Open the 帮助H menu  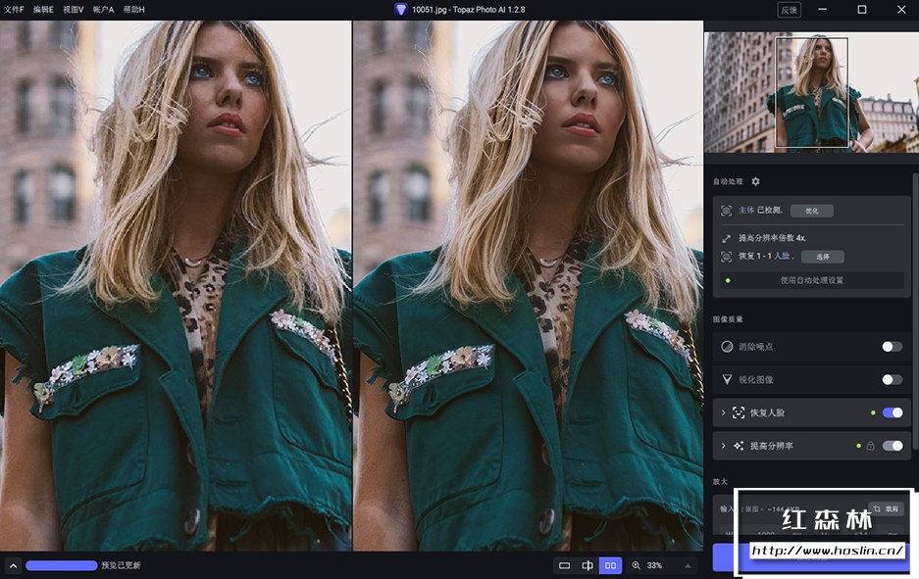(133, 10)
